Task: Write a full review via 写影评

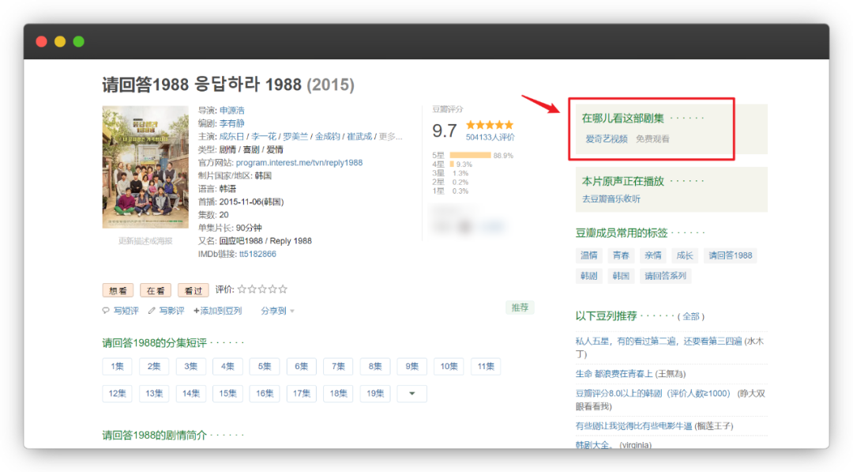Action: click(x=171, y=310)
